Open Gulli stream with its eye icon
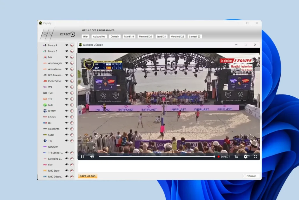Screen dimensions: 299x200 point(67,105)
